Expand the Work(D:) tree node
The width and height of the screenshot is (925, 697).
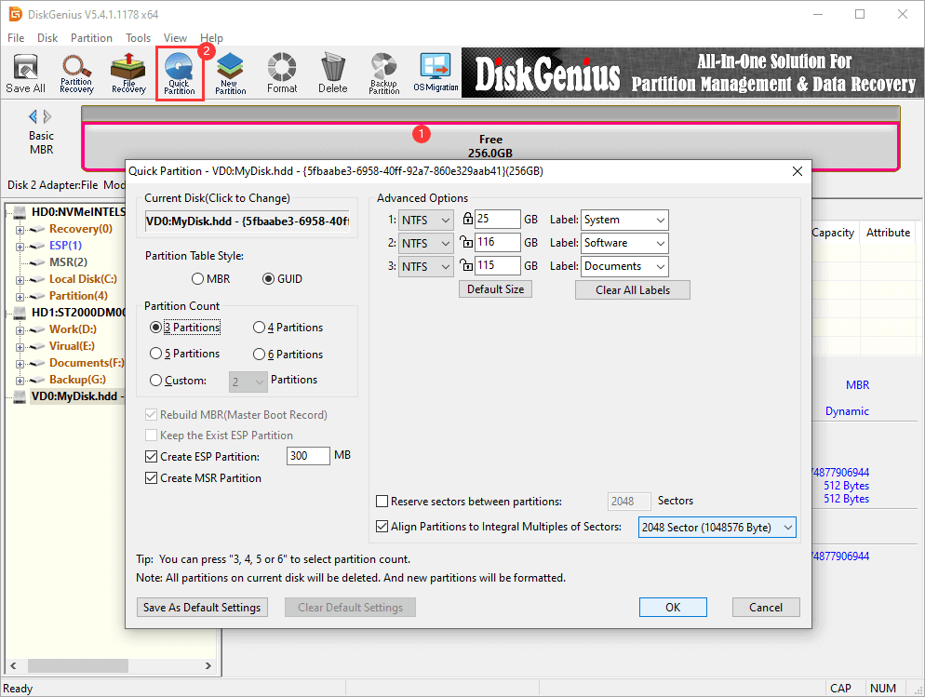pyautogui.click(x=20, y=329)
